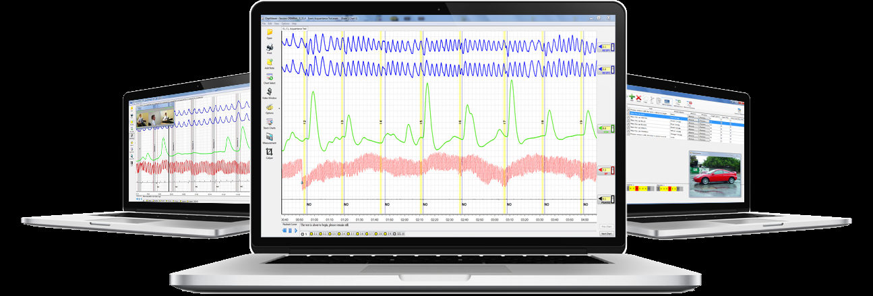Click question marker 14 on chart
Image resolution: width=873 pixels, height=296 pixels.
382,123
